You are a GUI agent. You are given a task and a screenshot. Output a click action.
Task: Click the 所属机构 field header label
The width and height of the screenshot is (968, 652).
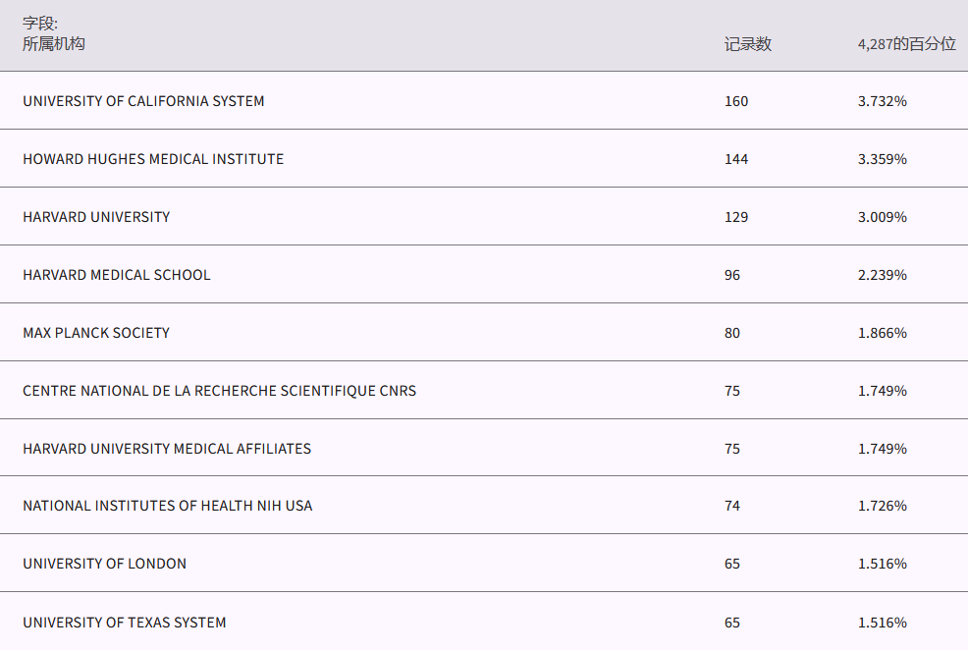tap(54, 44)
